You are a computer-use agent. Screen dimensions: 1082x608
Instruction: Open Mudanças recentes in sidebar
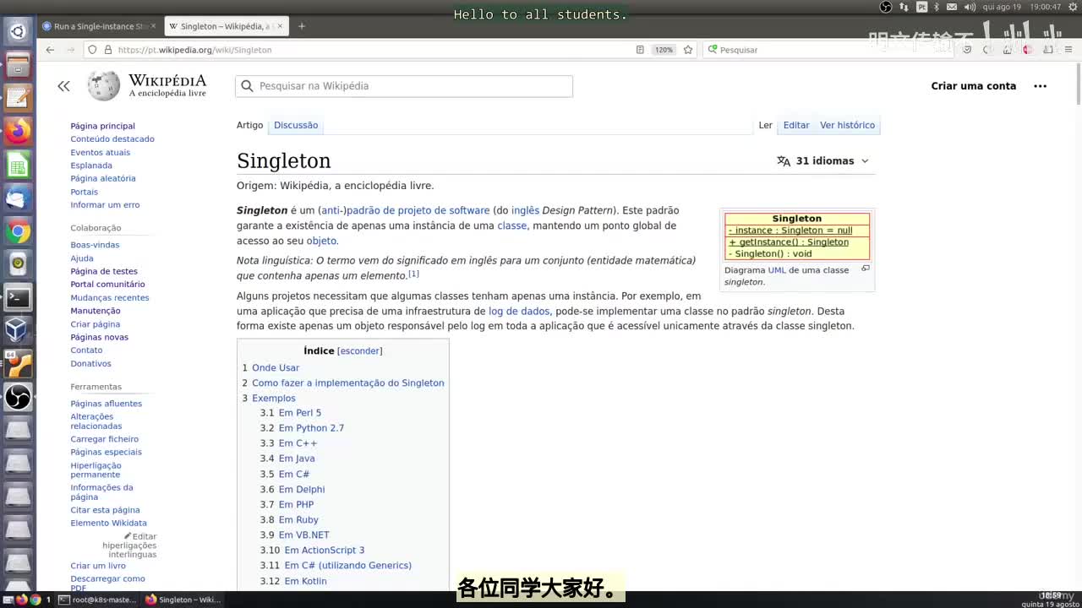coord(109,298)
